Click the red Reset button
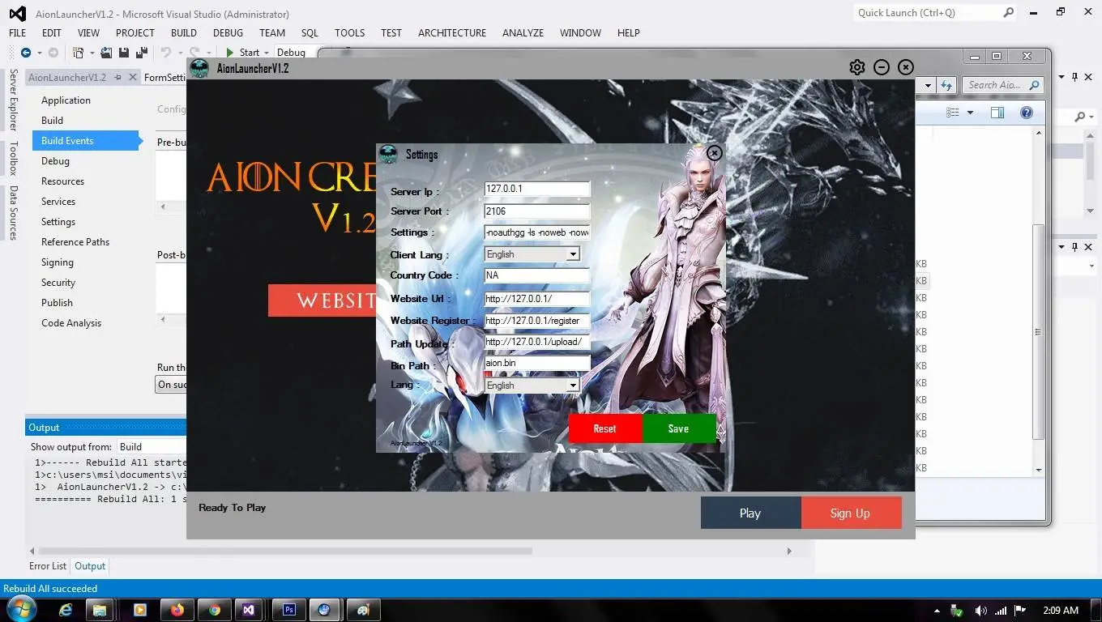This screenshot has width=1102, height=622. pyautogui.click(x=605, y=428)
